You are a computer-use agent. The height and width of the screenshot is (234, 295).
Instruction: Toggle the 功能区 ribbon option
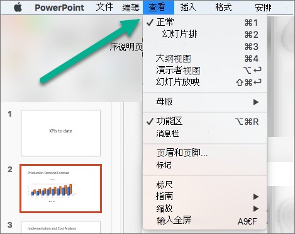(204, 121)
